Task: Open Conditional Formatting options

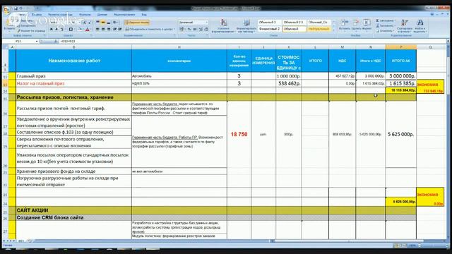Action: 223,26
